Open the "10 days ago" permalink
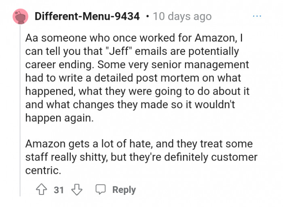Screen dimensions: 283x207 click(182, 17)
